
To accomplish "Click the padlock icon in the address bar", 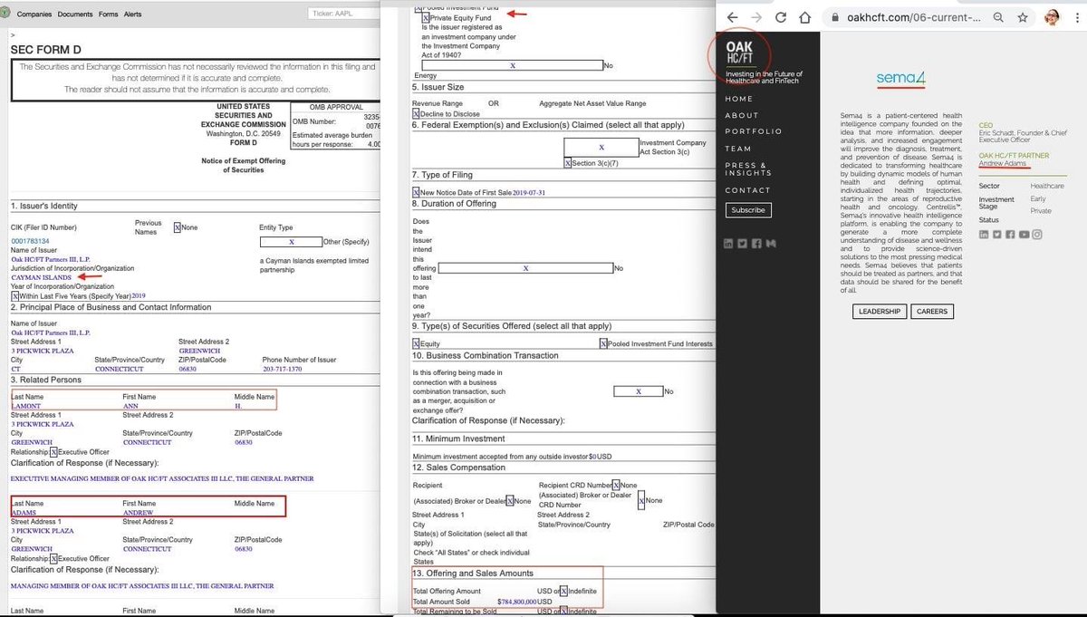I will click(835, 17).
